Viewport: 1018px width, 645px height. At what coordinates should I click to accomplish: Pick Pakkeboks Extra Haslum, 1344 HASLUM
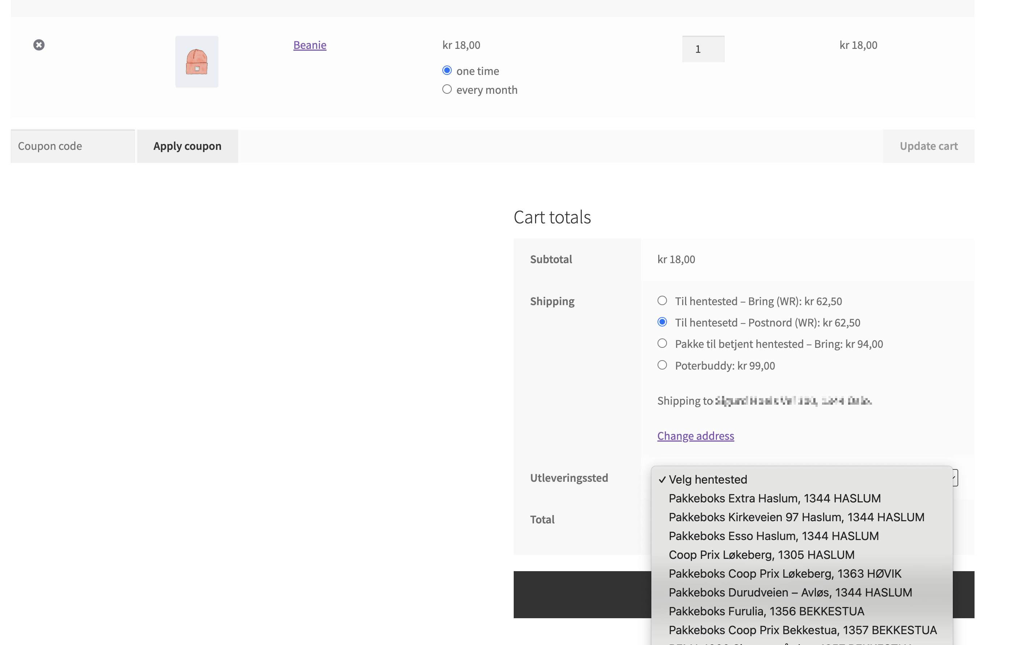point(802,498)
